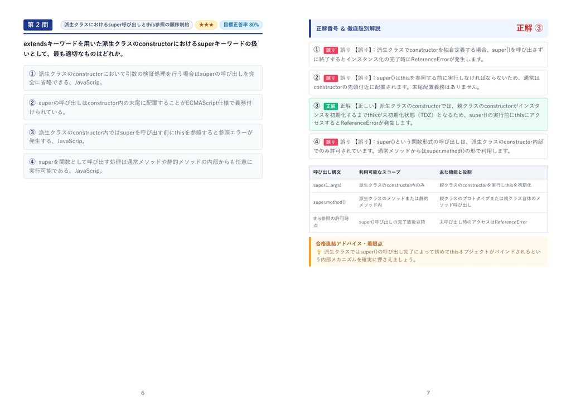571x405 pixels.
Task: Click the 第2問 question number badge
Action: click(x=38, y=25)
